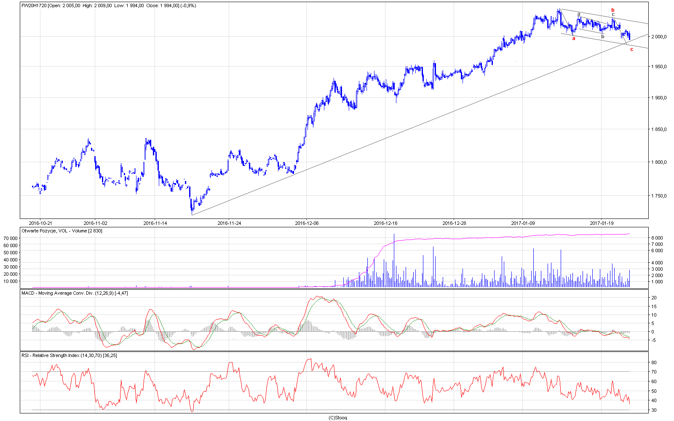This screenshot has width=674, height=421.
Task: Click the 70 000 open interest axis label
Action: 11,238
